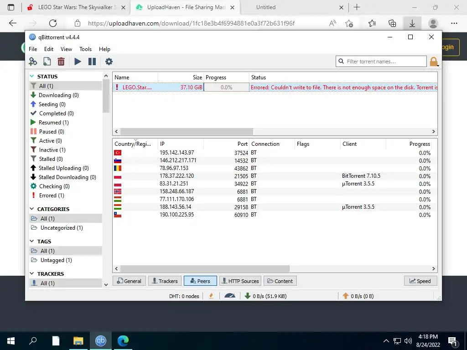The height and width of the screenshot is (350, 467).
Task: Select the Resumed (1) filter
Action: 66,122
